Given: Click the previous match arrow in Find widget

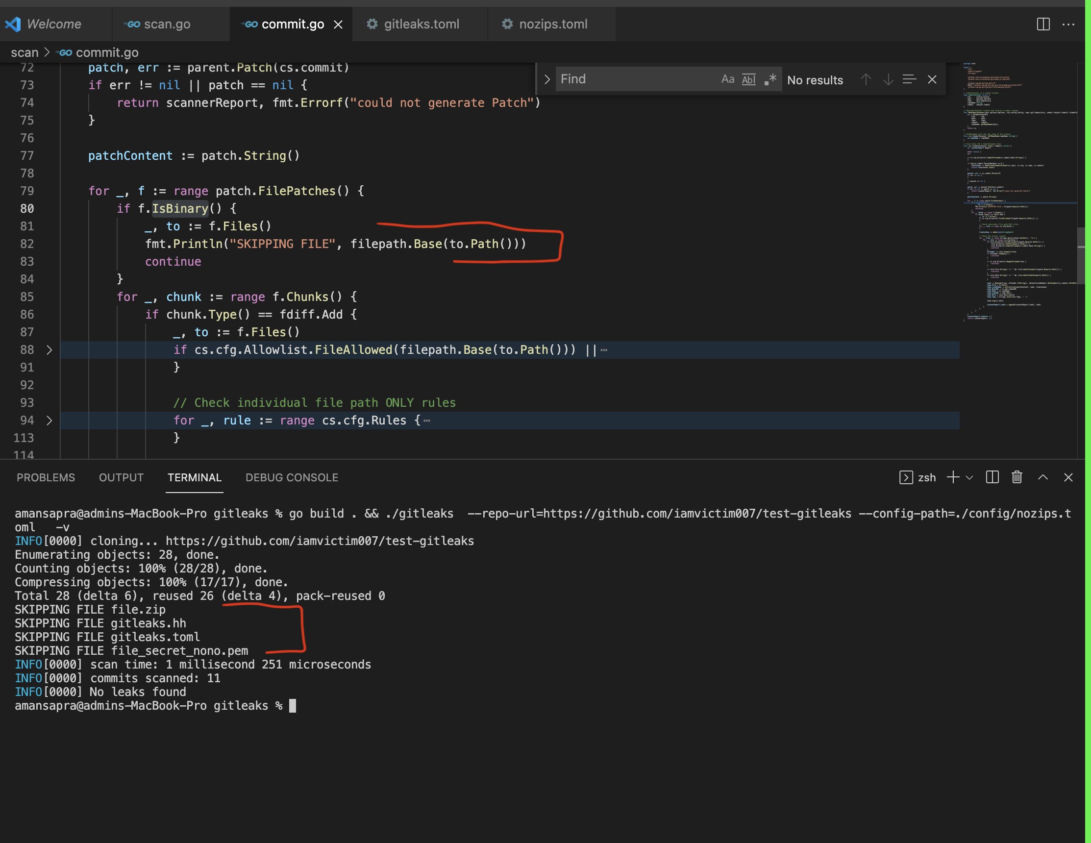Looking at the screenshot, I should pyautogui.click(x=866, y=79).
